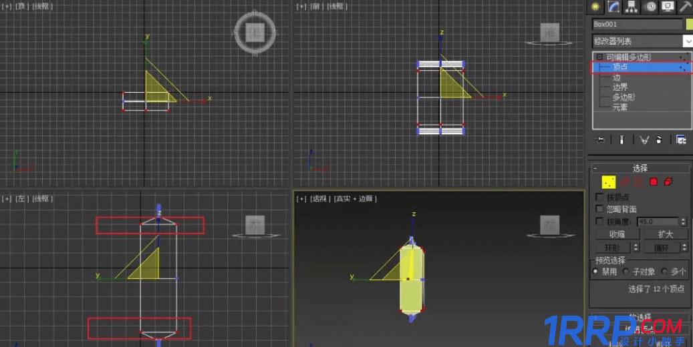Open 线框 shading menu in top viewport
693x347 pixels.
tap(42, 6)
